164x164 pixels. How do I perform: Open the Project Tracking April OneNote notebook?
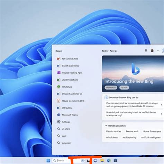pos(69,73)
